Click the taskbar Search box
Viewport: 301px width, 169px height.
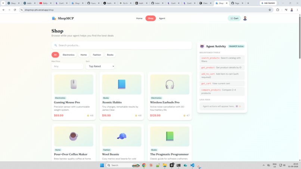[123, 165]
